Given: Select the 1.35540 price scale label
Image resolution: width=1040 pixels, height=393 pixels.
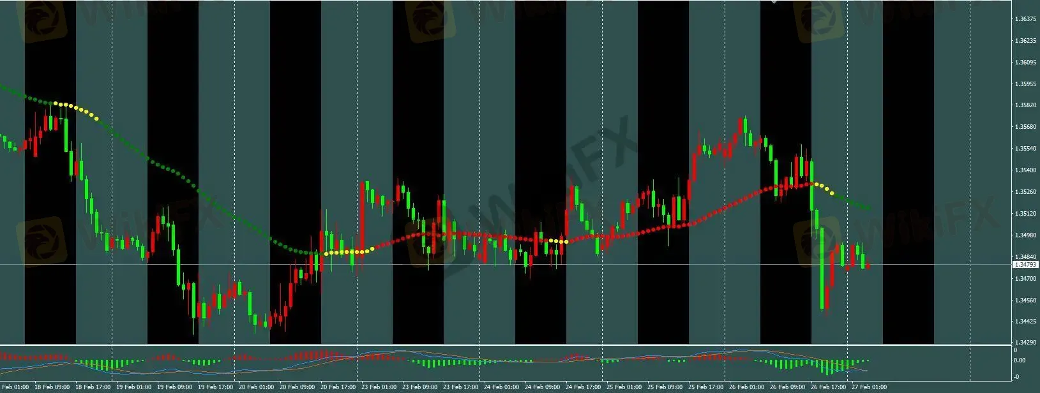Looking at the screenshot, I should (x=1025, y=149).
